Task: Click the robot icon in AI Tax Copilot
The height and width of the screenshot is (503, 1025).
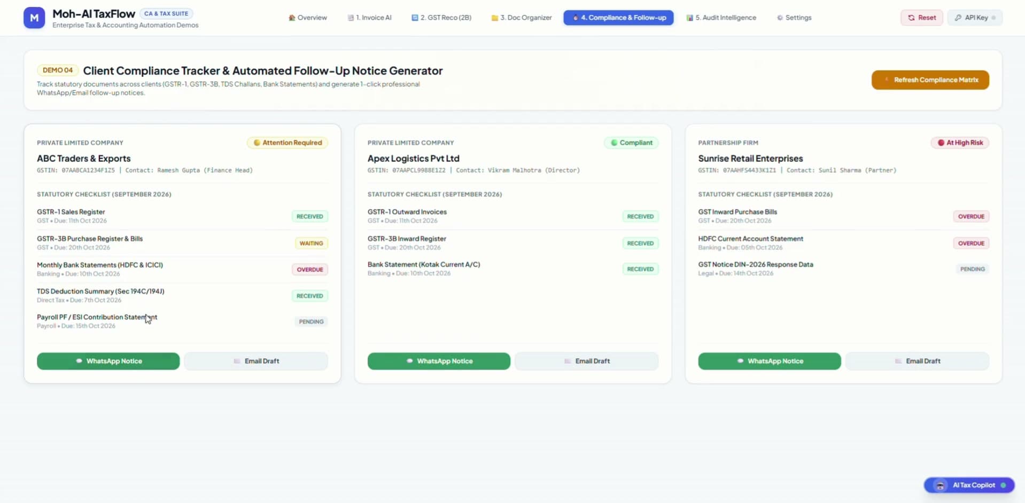Action: tap(940, 485)
